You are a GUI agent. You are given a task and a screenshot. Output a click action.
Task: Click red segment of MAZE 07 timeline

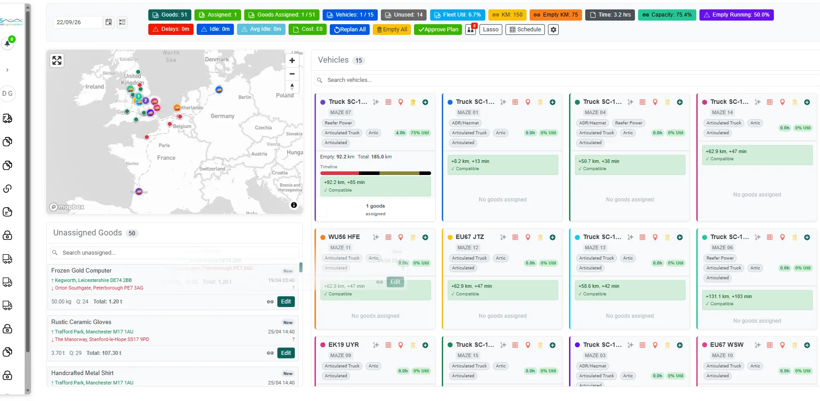pyautogui.click(x=340, y=173)
